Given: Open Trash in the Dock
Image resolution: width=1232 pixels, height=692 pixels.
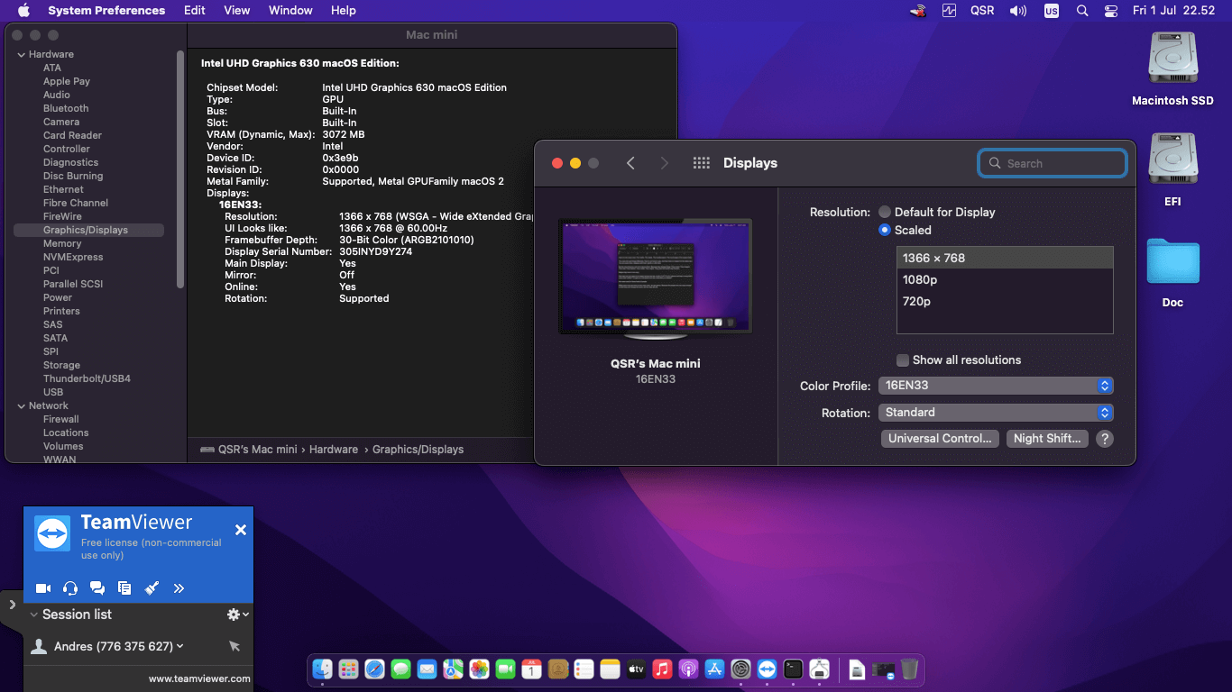Looking at the screenshot, I should click(x=910, y=669).
